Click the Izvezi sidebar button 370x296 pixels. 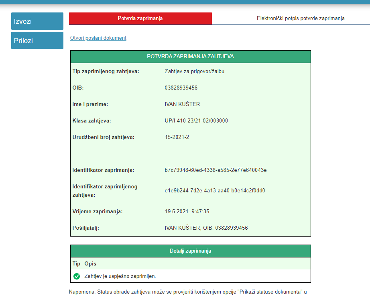[x=37, y=21]
